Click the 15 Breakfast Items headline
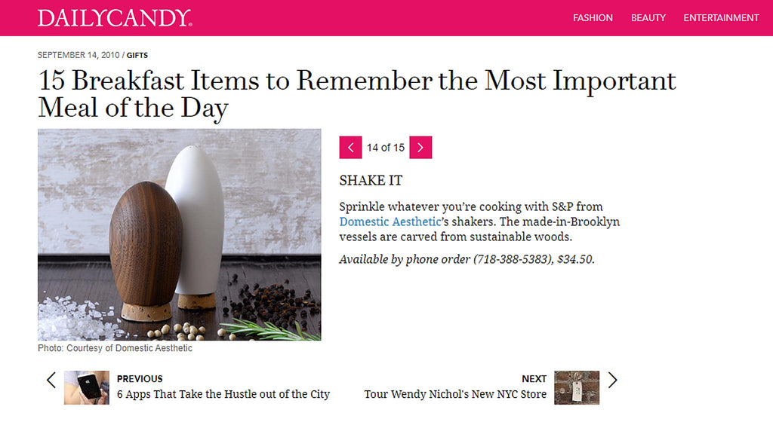This screenshot has width=773, height=434. pos(356,94)
